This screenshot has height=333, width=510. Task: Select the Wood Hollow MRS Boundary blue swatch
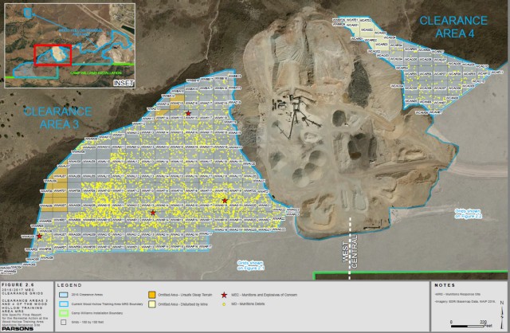point(64,304)
